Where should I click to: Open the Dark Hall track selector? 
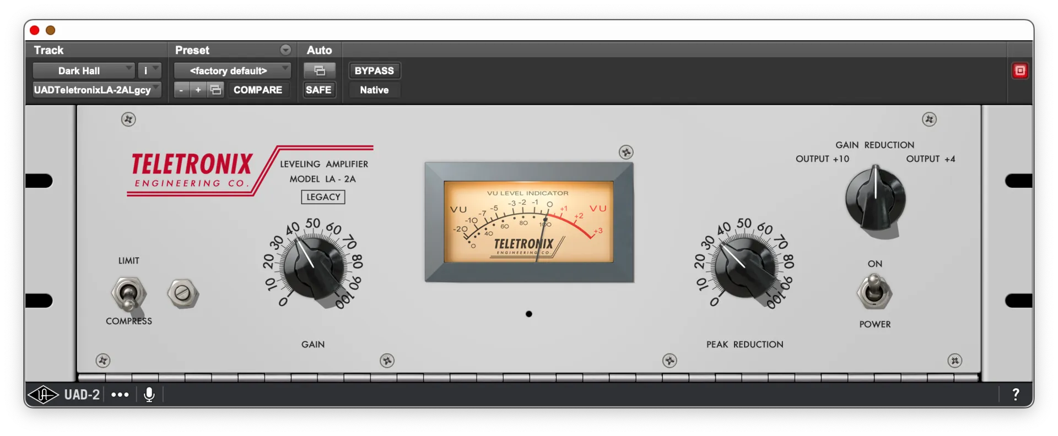(x=83, y=70)
